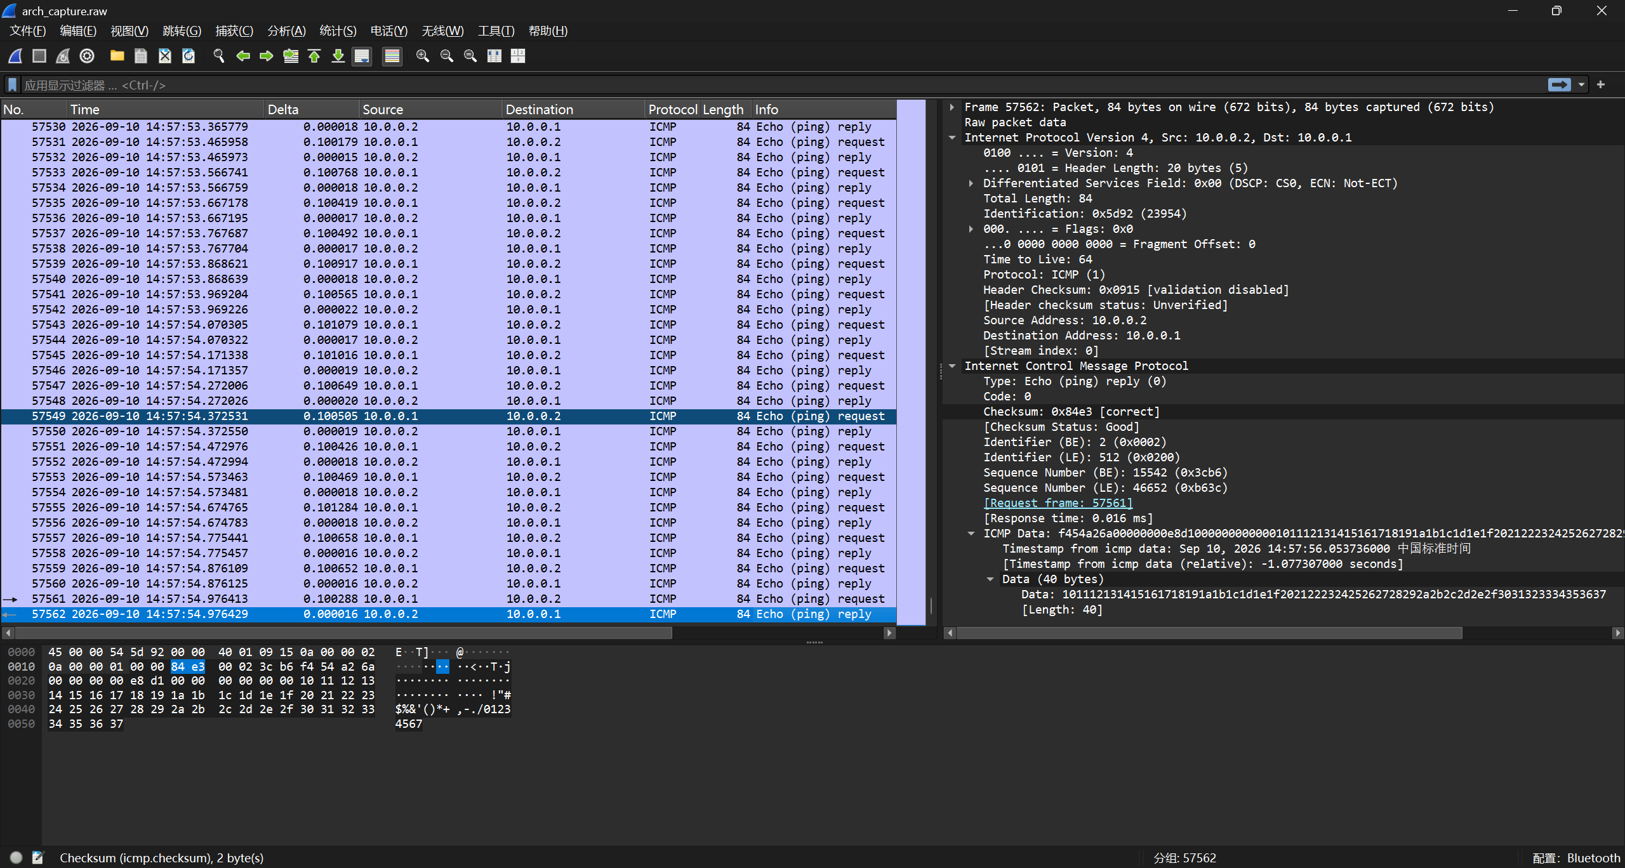This screenshot has width=1625, height=868.
Task: Restart current capture with fin-arrow icon
Action: tap(63, 56)
